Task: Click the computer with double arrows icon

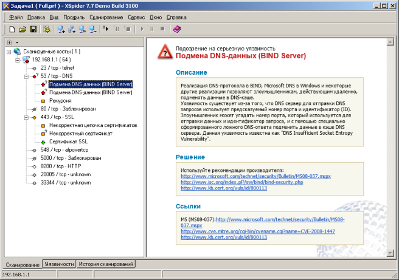Action: (82, 29)
